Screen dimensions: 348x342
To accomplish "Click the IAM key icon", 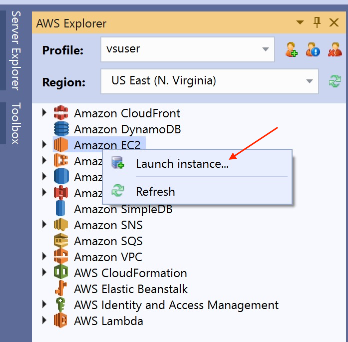I will pyautogui.click(x=60, y=305).
